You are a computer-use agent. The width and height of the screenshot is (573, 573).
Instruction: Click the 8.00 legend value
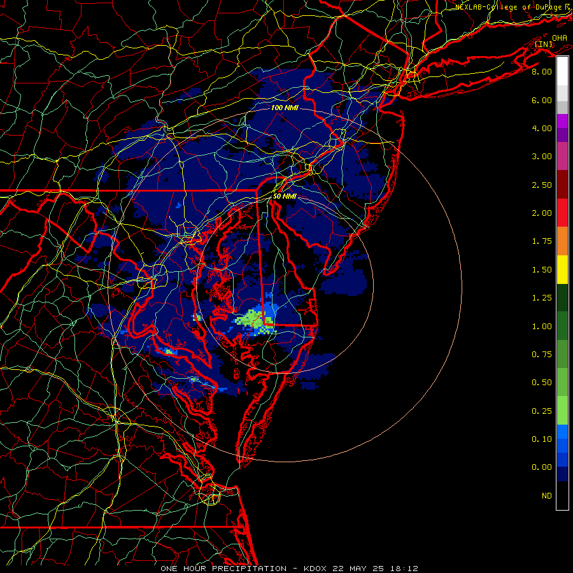click(542, 71)
